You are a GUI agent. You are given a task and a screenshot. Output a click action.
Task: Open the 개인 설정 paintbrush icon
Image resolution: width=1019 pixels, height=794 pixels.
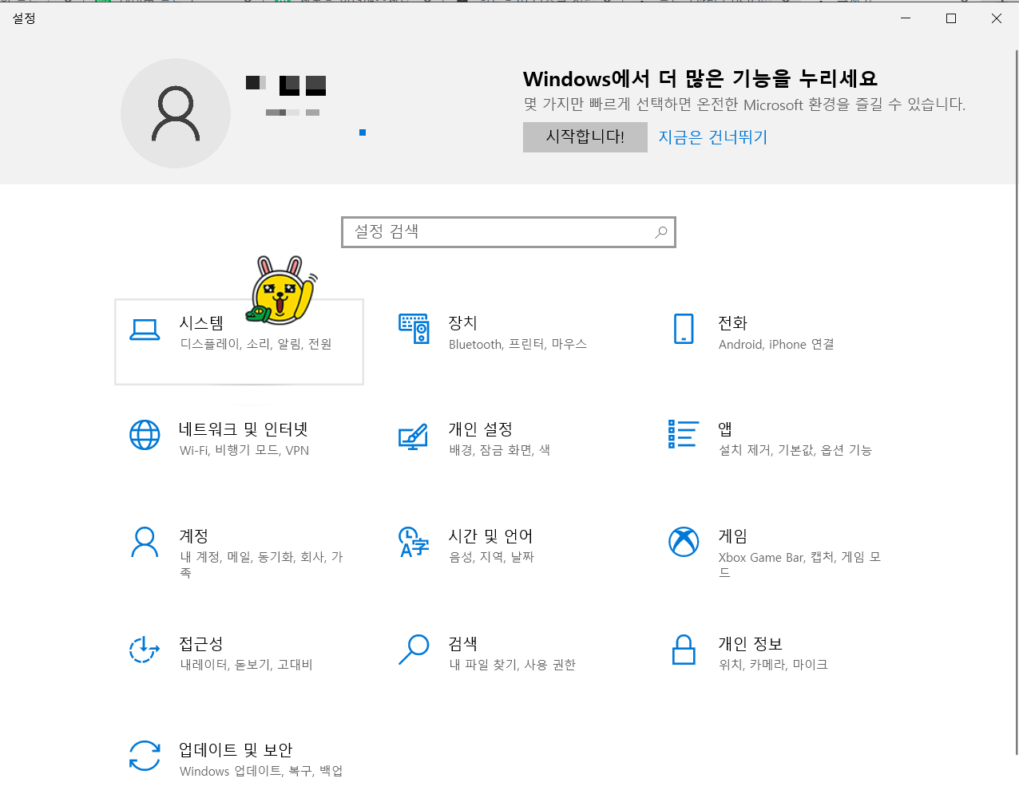coord(413,437)
